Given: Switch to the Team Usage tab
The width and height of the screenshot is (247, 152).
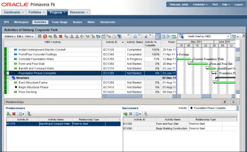Looking at the screenshot, I should (59, 22).
